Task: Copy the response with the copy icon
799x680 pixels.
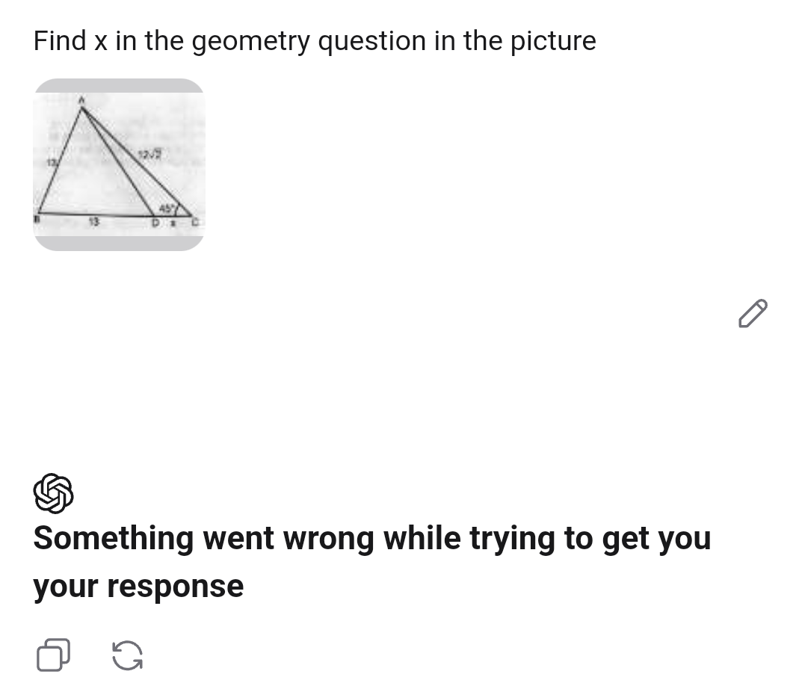Action: 53,655
